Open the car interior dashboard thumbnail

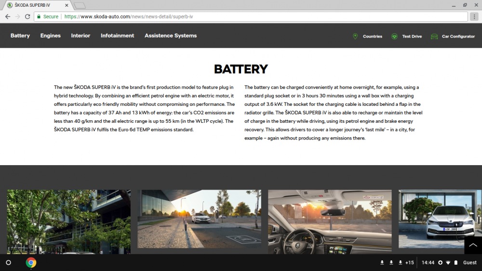point(330,221)
